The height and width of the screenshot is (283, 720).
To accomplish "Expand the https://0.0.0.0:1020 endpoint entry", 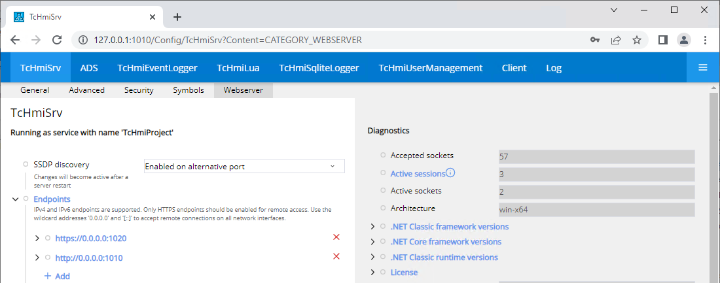I will point(37,238).
